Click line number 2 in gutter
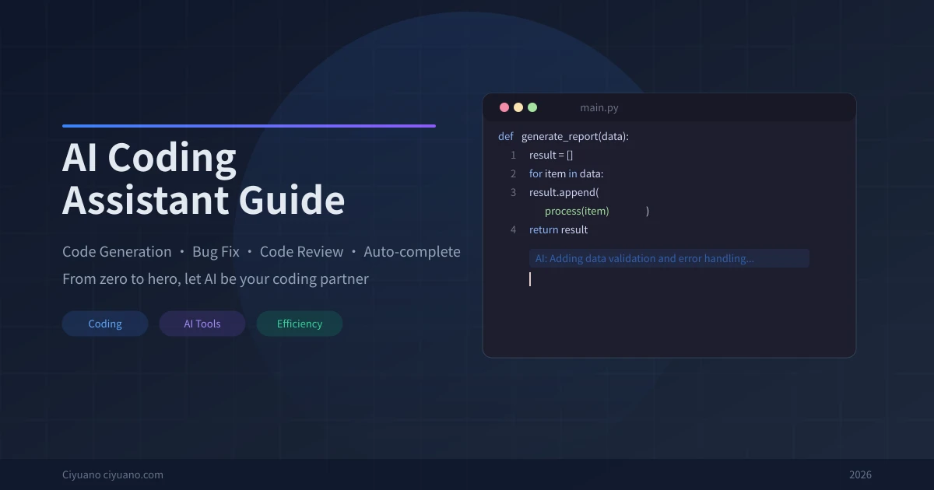The image size is (934, 490). 513,173
